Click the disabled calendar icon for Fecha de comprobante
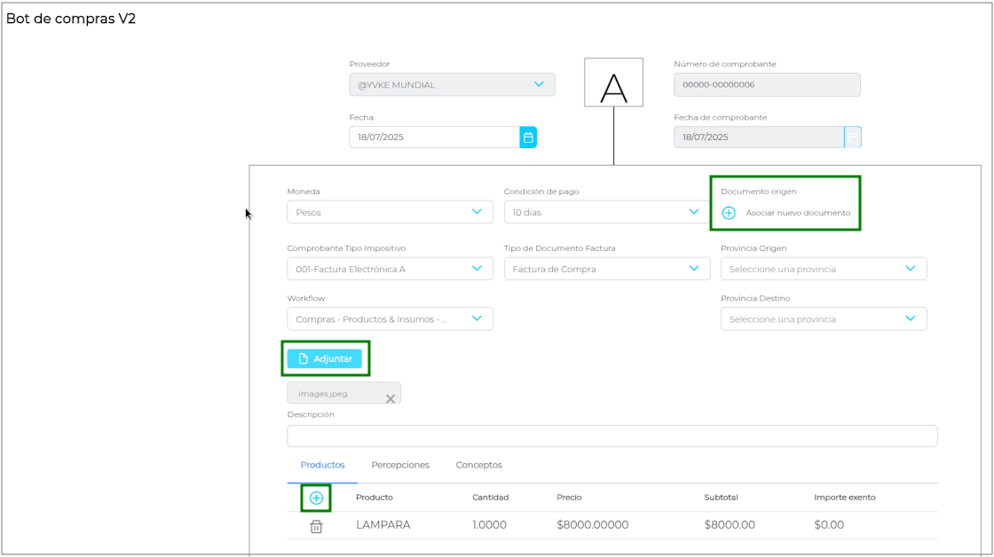The height and width of the screenshot is (557, 994). 852,137
